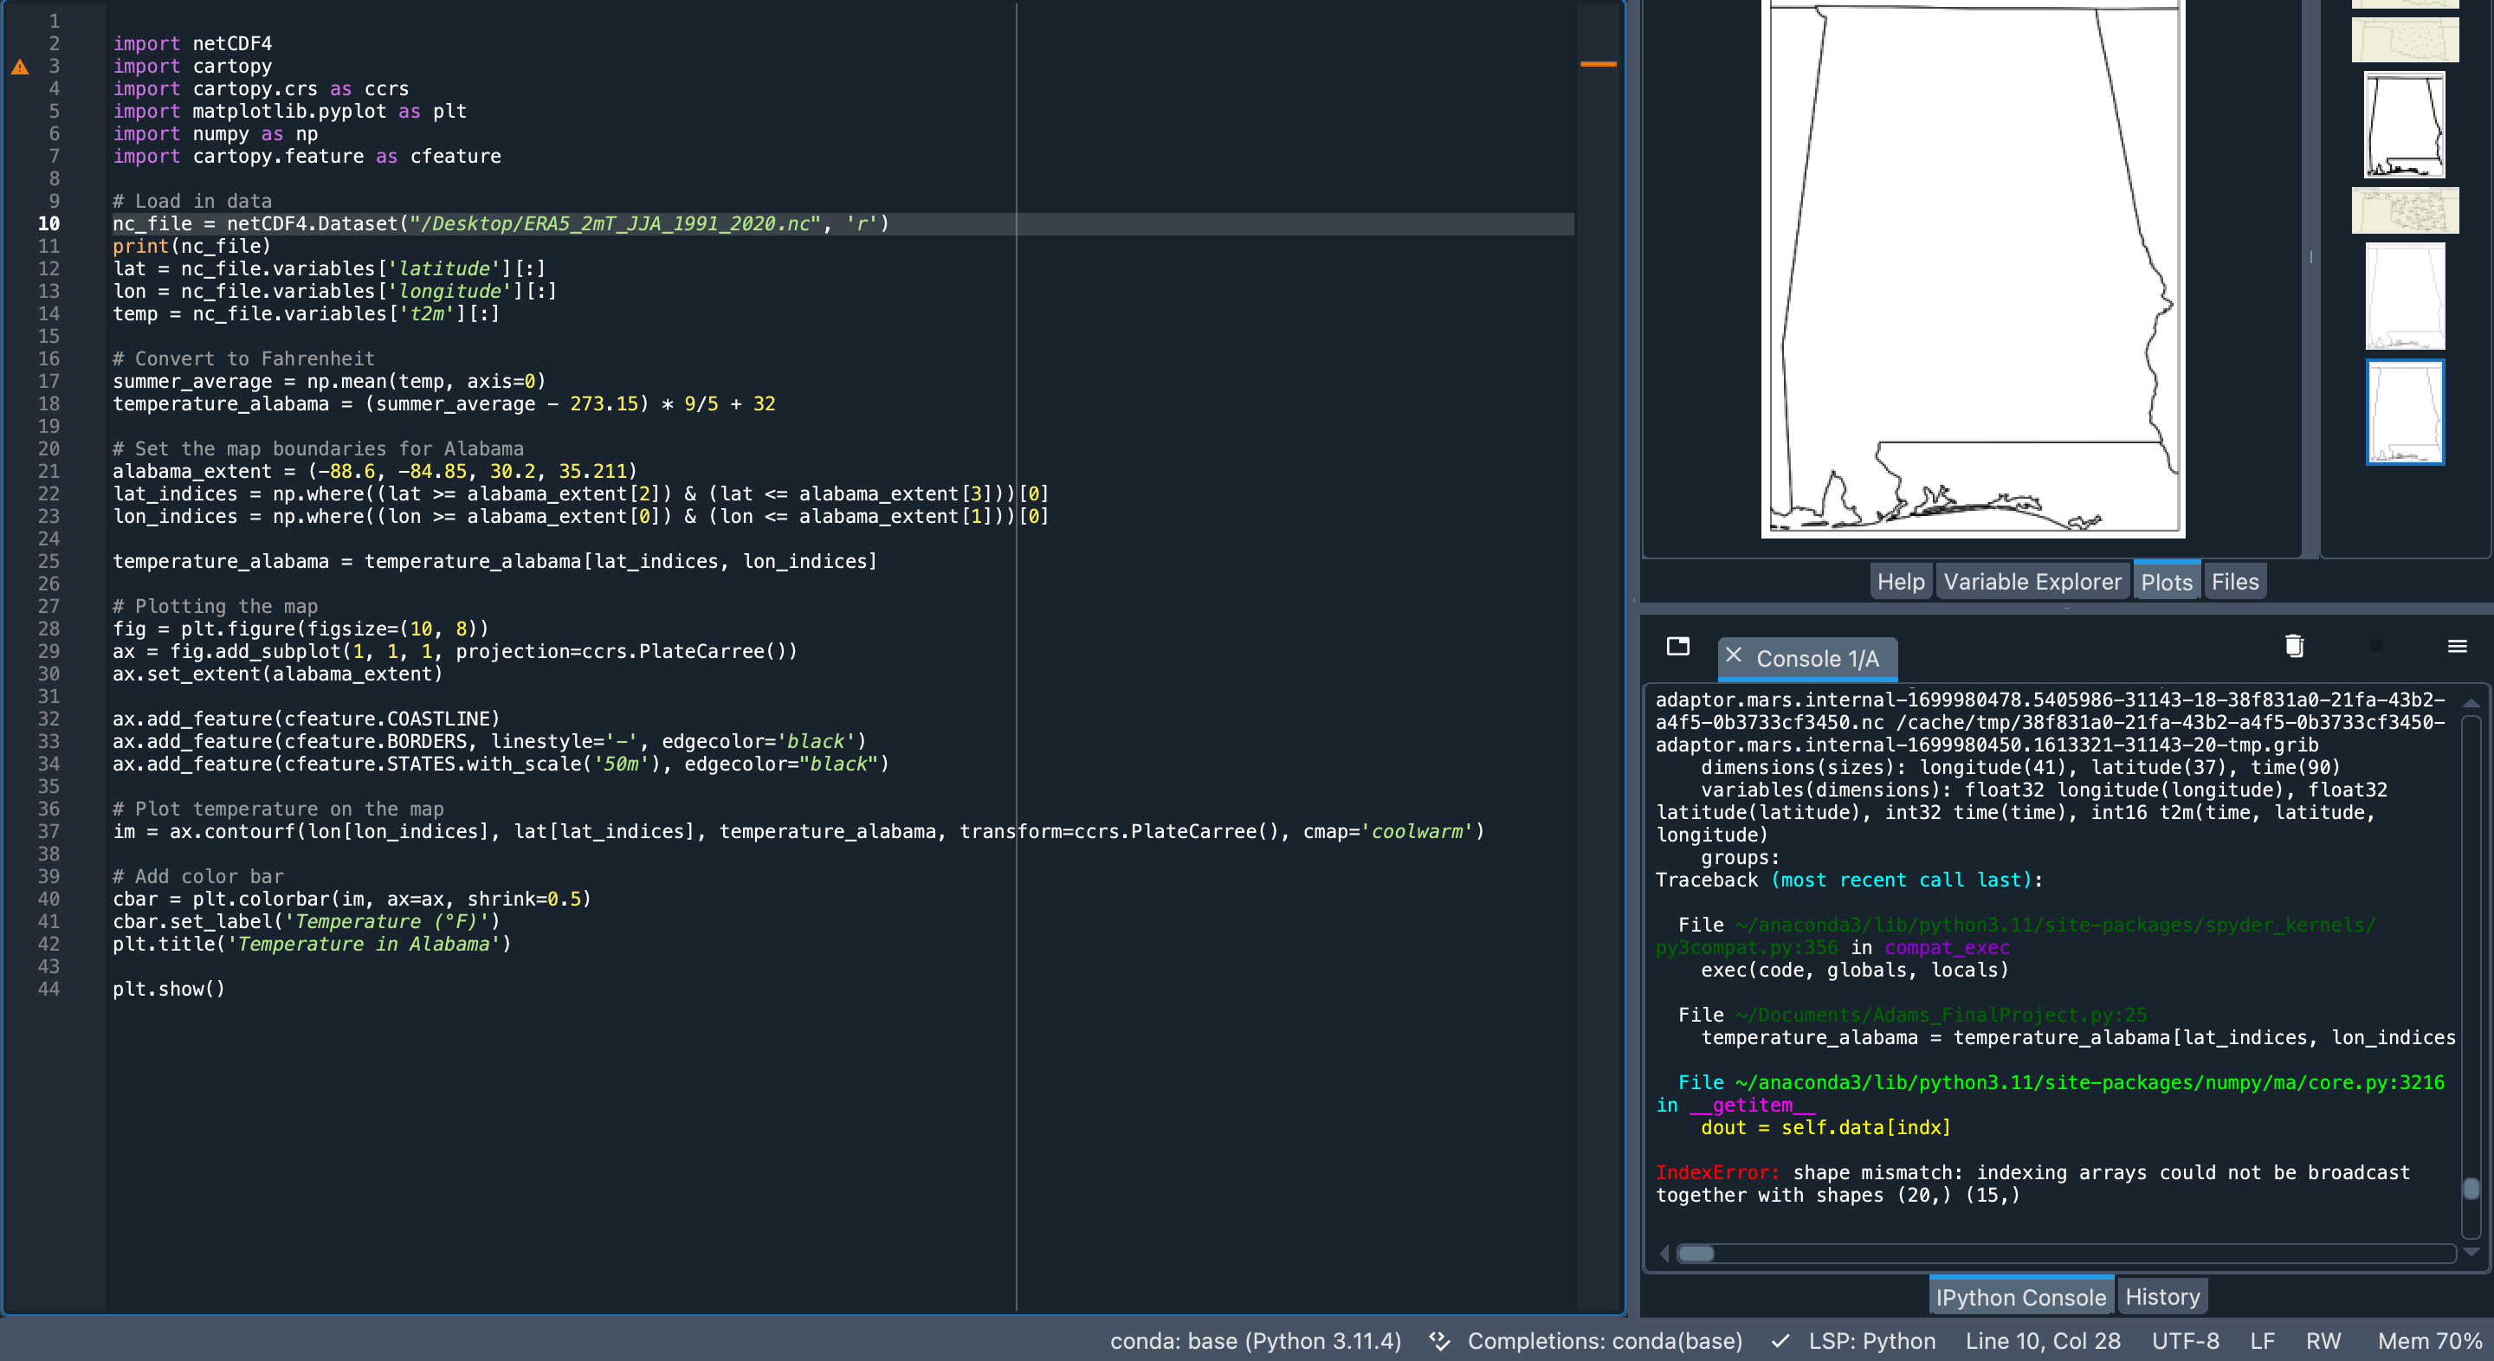The image size is (2494, 1361).
Task: Open the beige map thumbnail just above the black-bordered Alabama thumbnail
Action: [2405, 40]
